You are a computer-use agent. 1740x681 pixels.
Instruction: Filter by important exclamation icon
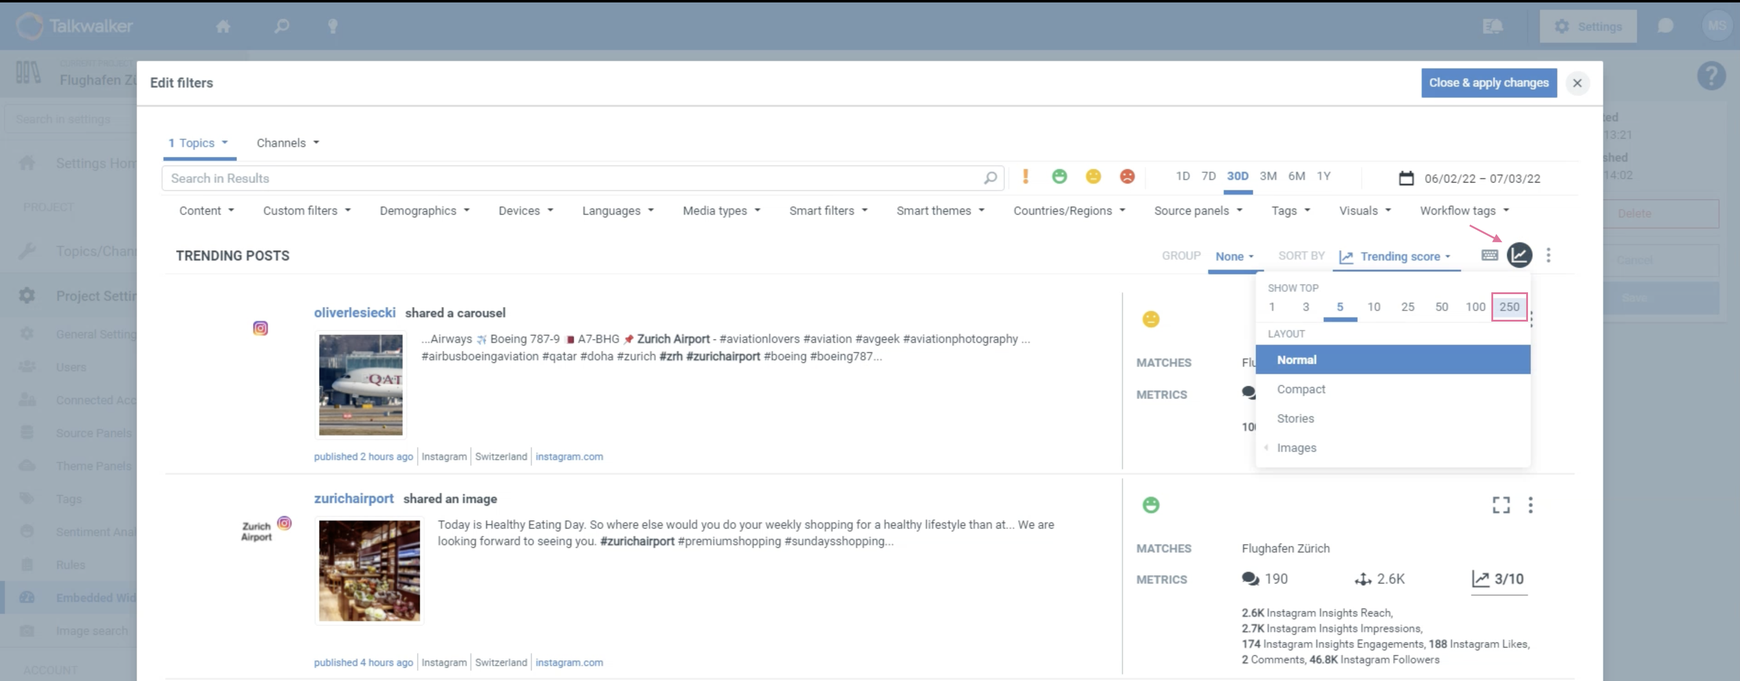click(1025, 177)
